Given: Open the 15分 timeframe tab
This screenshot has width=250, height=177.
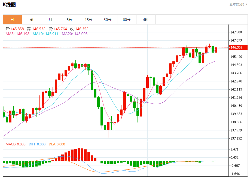Looking at the screenshot, I should (89, 20).
